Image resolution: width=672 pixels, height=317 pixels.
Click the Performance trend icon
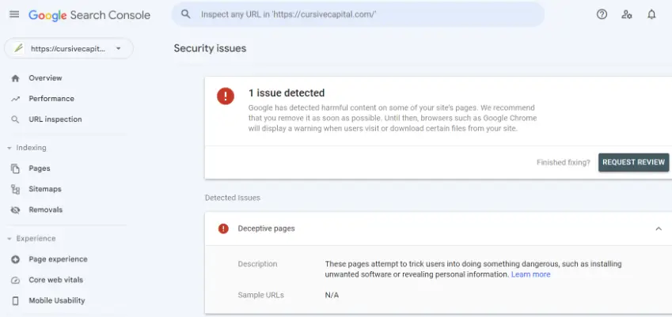[15, 99]
